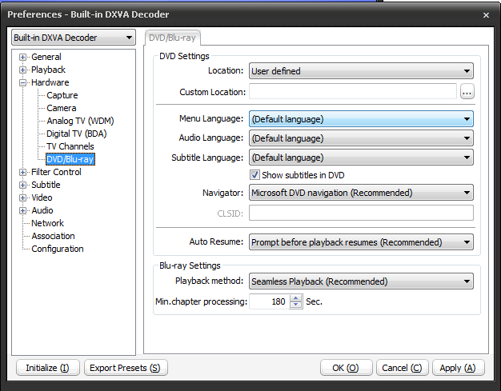The width and height of the screenshot is (501, 391).
Task: Close the Preferences window
Action: (x=486, y=14)
